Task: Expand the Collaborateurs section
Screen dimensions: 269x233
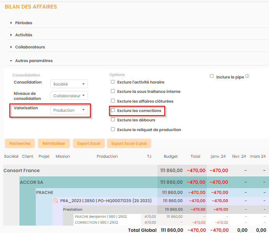Action: click(x=30, y=47)
